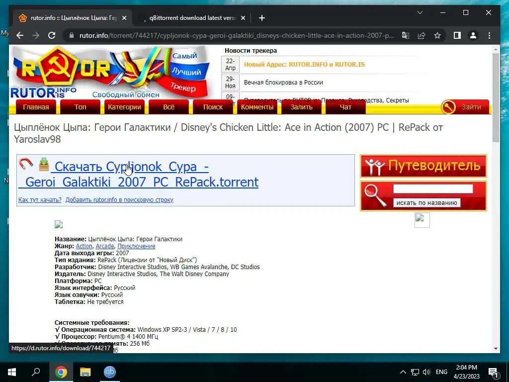Click the Chrome taskbar icon

tap(61, 372)
